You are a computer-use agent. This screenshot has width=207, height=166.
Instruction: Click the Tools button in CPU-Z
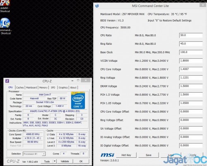coord(47,161)
